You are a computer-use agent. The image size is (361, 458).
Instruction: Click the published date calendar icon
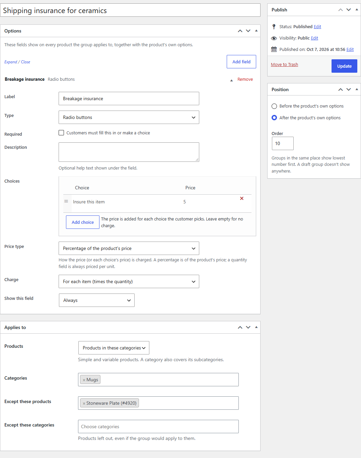(x=274, y=49)
